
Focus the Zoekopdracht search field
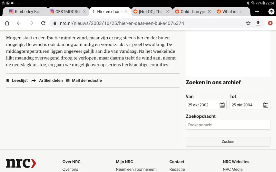(x=228, y=125)
